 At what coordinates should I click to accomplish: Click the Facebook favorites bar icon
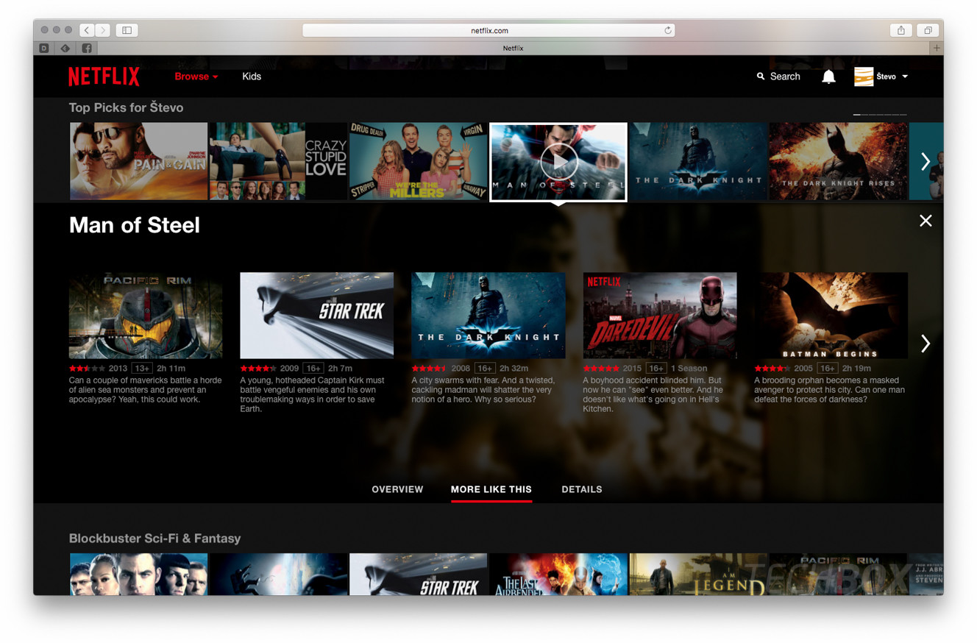click(87, 48)
